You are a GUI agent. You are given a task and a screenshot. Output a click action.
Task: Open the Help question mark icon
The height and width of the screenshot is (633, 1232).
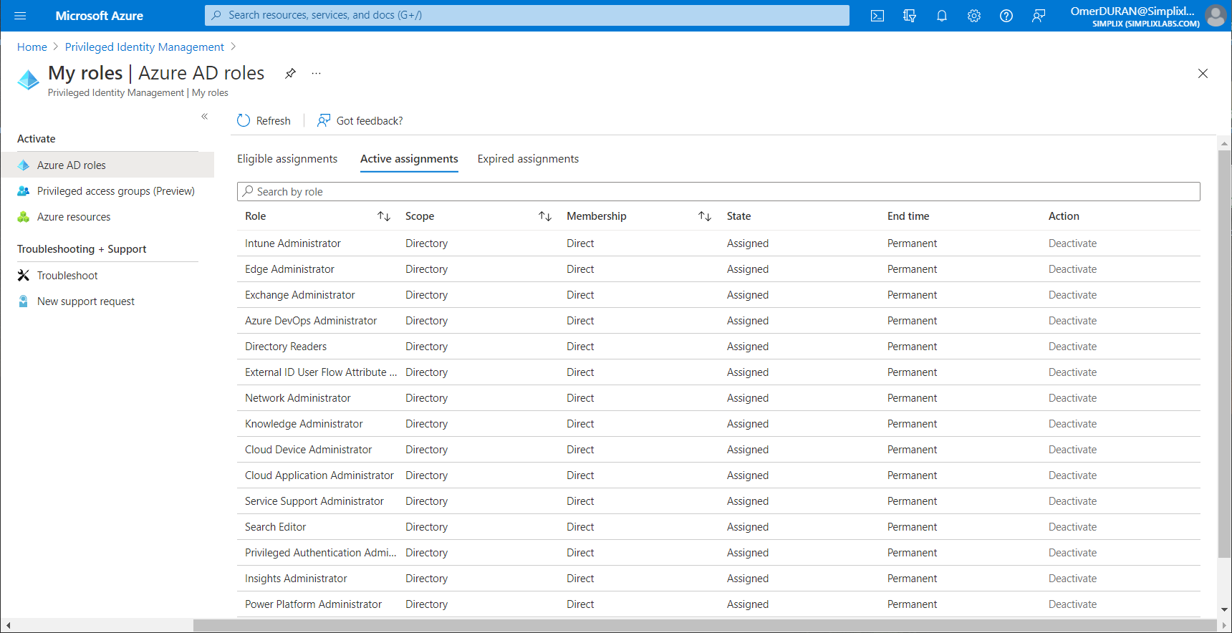click(x=1006, y=16)
